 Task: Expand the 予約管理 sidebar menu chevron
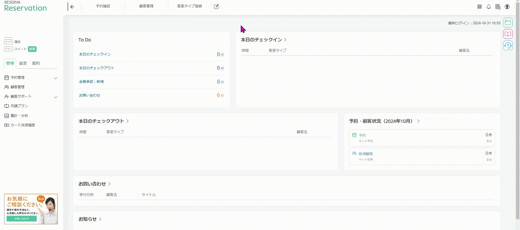[x=56, y=78]
